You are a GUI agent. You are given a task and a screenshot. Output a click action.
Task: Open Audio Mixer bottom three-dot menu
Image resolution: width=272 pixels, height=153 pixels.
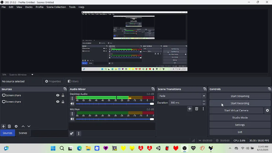coord(79,133)
